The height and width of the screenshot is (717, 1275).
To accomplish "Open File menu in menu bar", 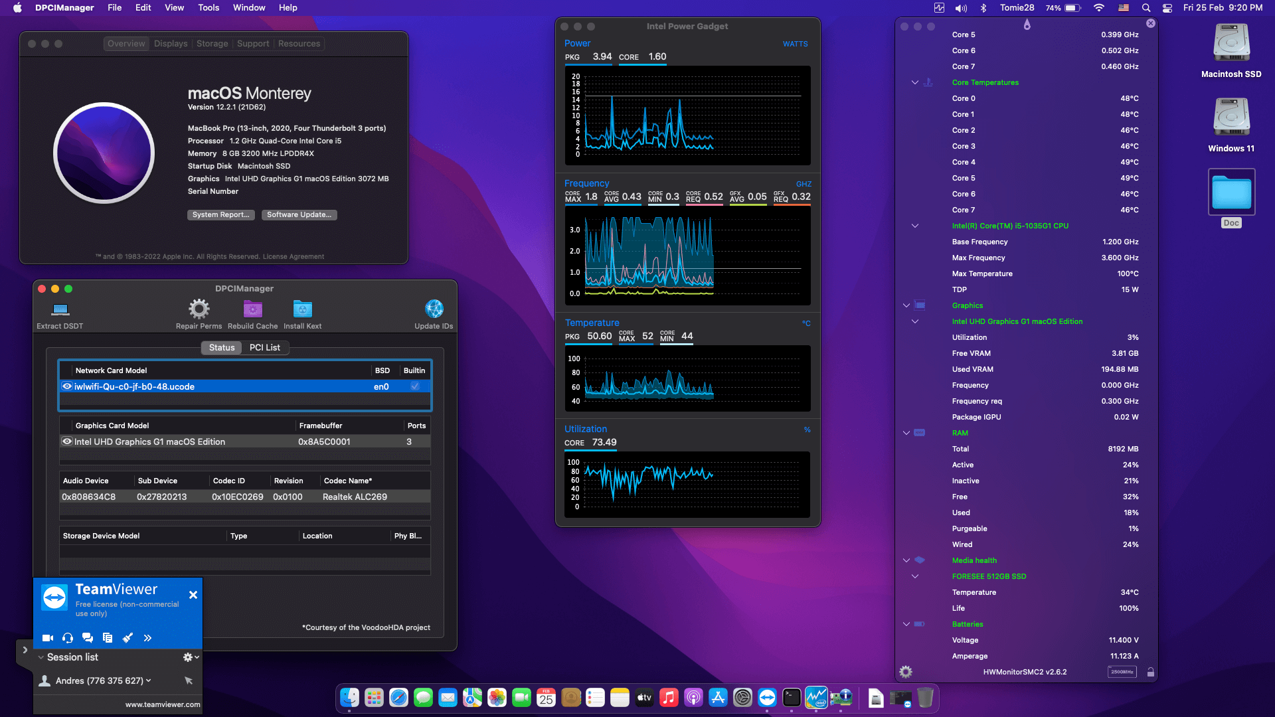I will (115, 8).
